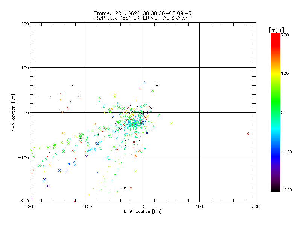Select the subtitle "RwPretec (8p) EXPERIMENTAL SKYMAP"
The image size is (301, 225).
[x=143, y=18]
